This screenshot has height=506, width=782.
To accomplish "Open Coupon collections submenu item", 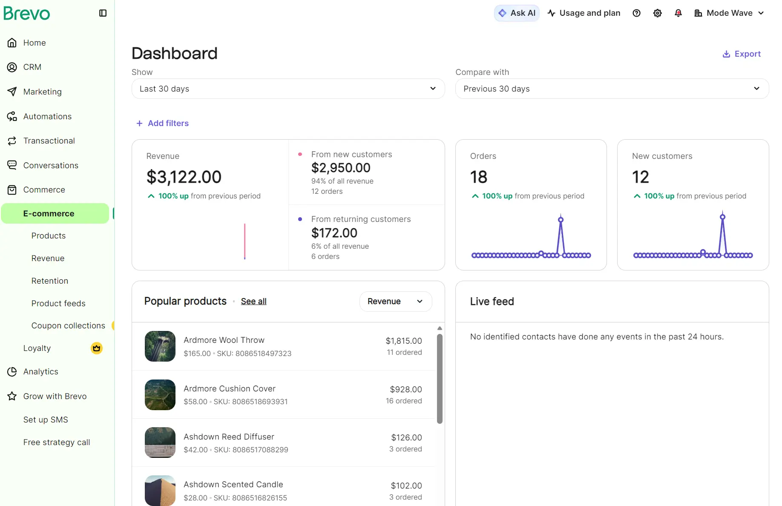I will click(68, 326).
